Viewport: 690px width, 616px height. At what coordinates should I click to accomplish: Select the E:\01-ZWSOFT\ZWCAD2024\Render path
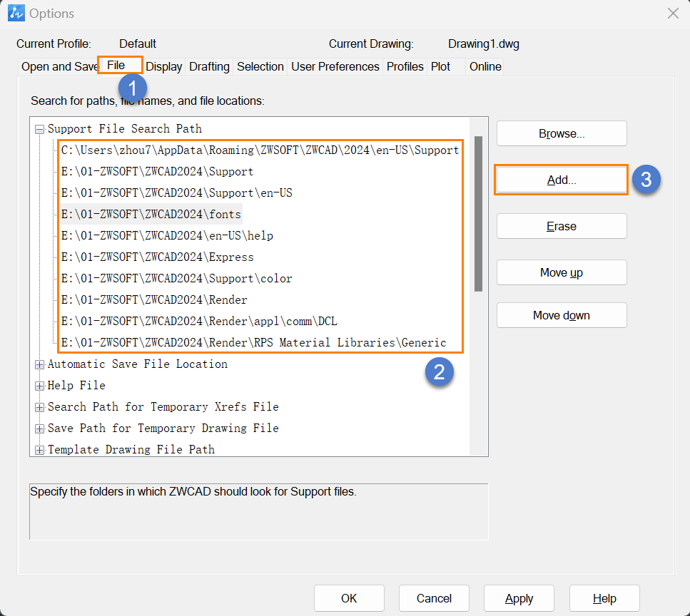[154, 300]
